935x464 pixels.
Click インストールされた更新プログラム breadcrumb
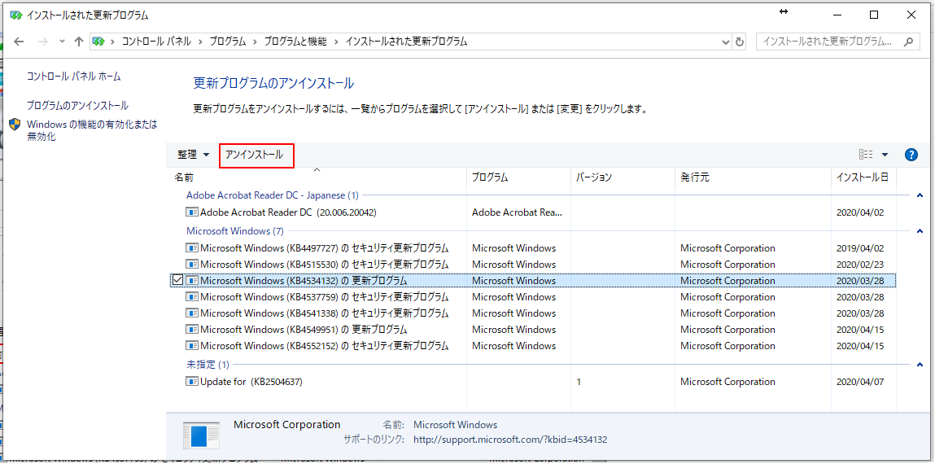(406, 42)
